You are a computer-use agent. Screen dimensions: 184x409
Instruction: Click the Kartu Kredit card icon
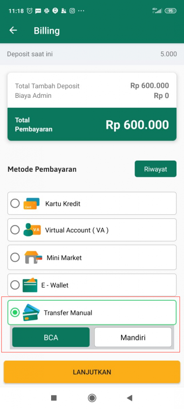pyautogui.click(x=31, y=203)
